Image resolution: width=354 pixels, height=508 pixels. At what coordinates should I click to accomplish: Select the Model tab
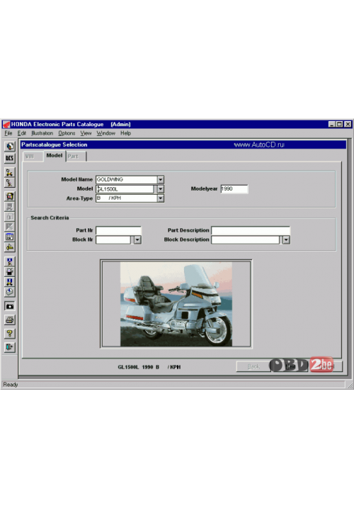55,155
